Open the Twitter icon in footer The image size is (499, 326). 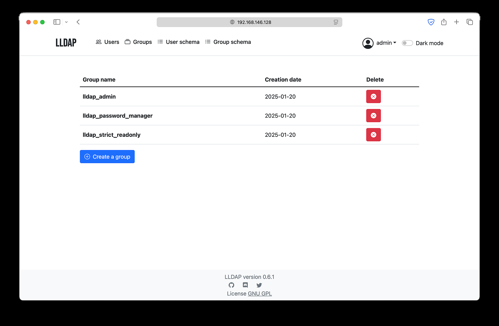click(x=259, y=285)
